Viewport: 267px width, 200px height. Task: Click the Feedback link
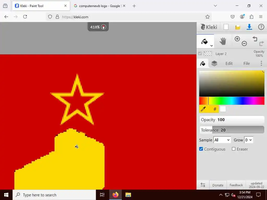pos(236,185)
